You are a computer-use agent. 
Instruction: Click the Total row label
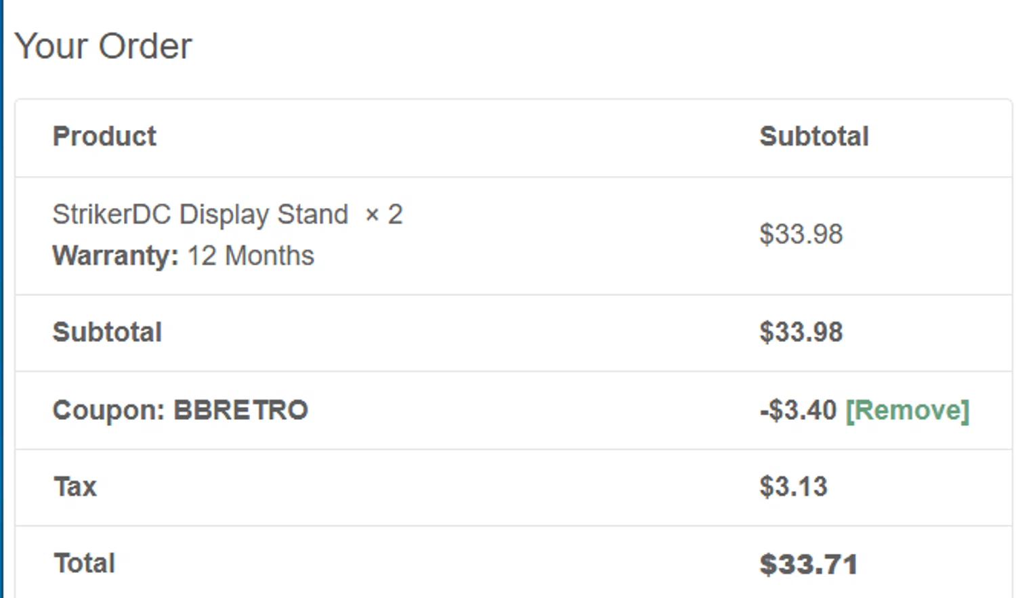[84, 563]
